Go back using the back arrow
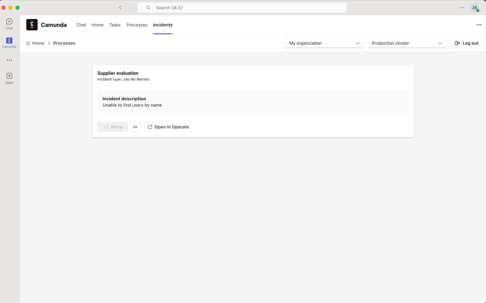This screenshot has height=303, width=486. (120, 8)
